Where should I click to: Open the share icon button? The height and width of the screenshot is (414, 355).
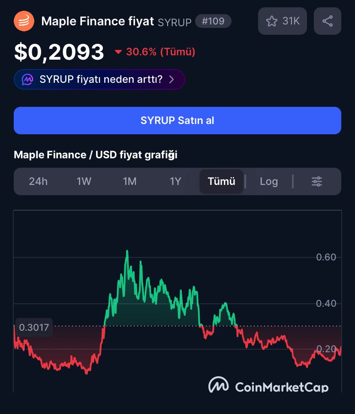click(327, 21)
